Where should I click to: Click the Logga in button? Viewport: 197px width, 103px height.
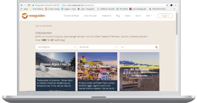click(x=165, y=16)
